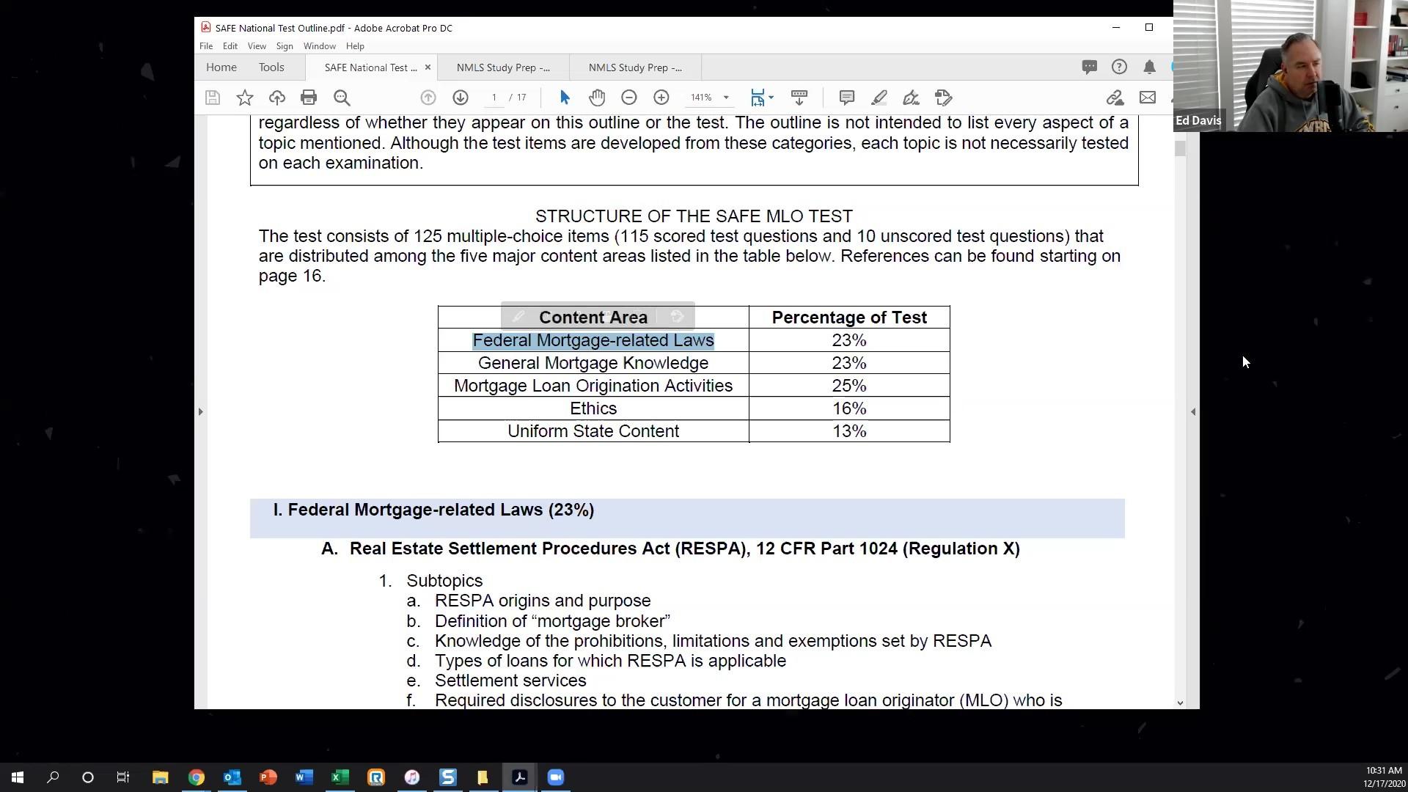This screenshot has height=792, width=1408.
Task: Activate the selection arrow tool
Action: pyautogui.click(x=564, y=98)
